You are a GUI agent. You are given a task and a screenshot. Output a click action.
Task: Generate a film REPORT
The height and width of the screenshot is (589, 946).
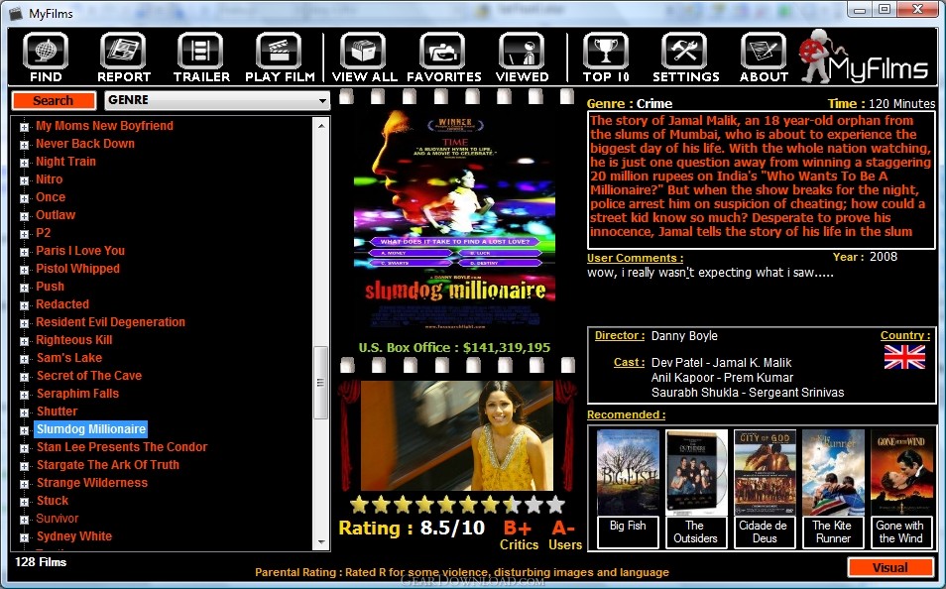pos(124,58)
